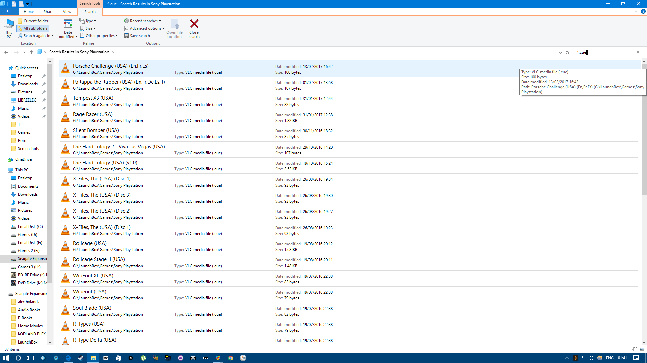Open Date modified filter dropdown

(x=68, y=28)
